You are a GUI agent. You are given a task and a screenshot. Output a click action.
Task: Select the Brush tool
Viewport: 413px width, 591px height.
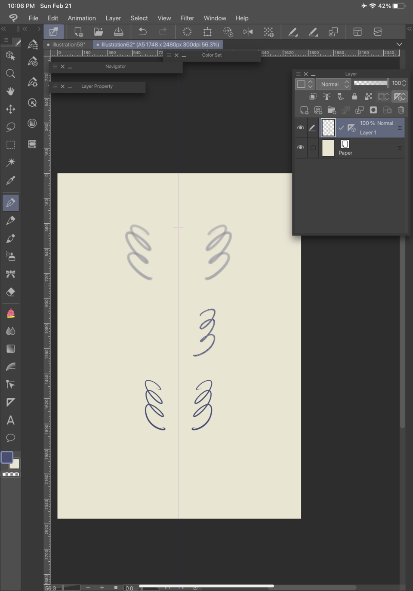[11, 238]
